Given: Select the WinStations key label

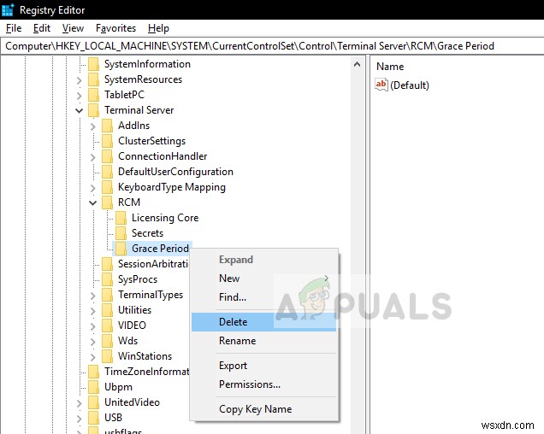Looking at the screenshot, I should tap(145, 356).
